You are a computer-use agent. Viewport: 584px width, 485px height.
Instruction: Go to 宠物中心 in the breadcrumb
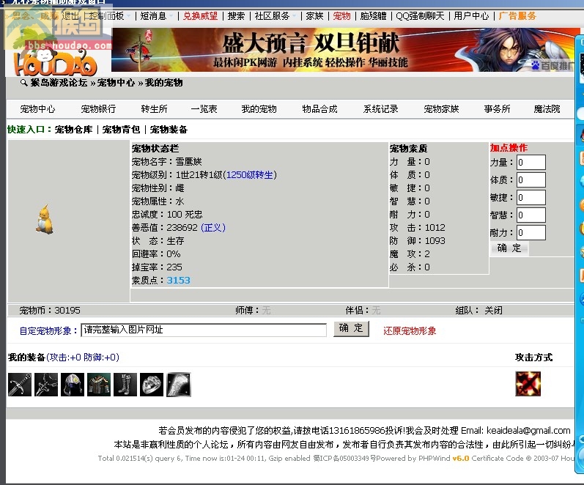coord(116,83)
